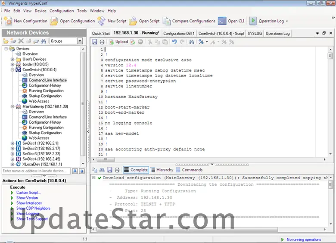Select Startup Configuration under CoreSwitch
The width and height of the screenshot is (336, 243).
[45, 96]
